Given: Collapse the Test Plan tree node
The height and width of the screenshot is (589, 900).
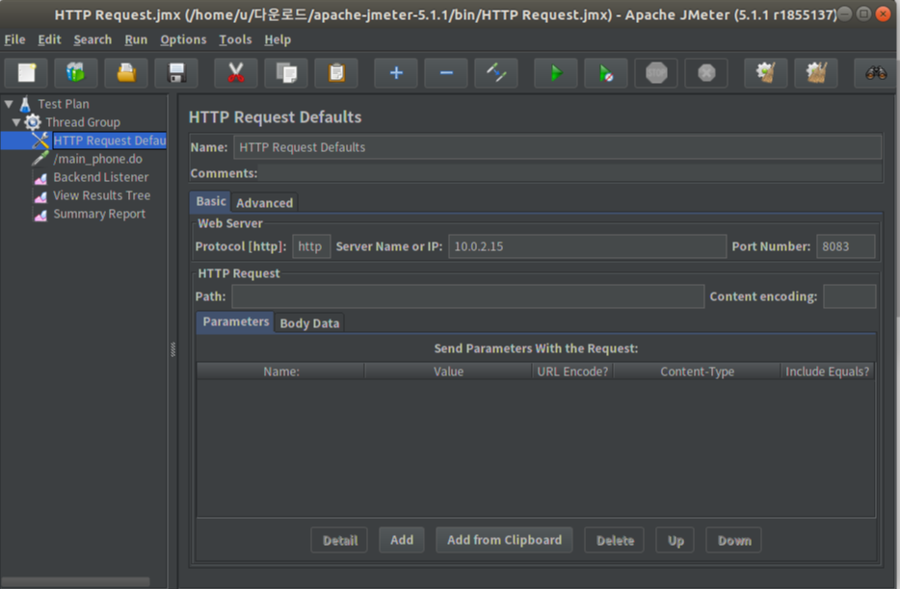Looking at the screenshot, I should click(9, 104).
